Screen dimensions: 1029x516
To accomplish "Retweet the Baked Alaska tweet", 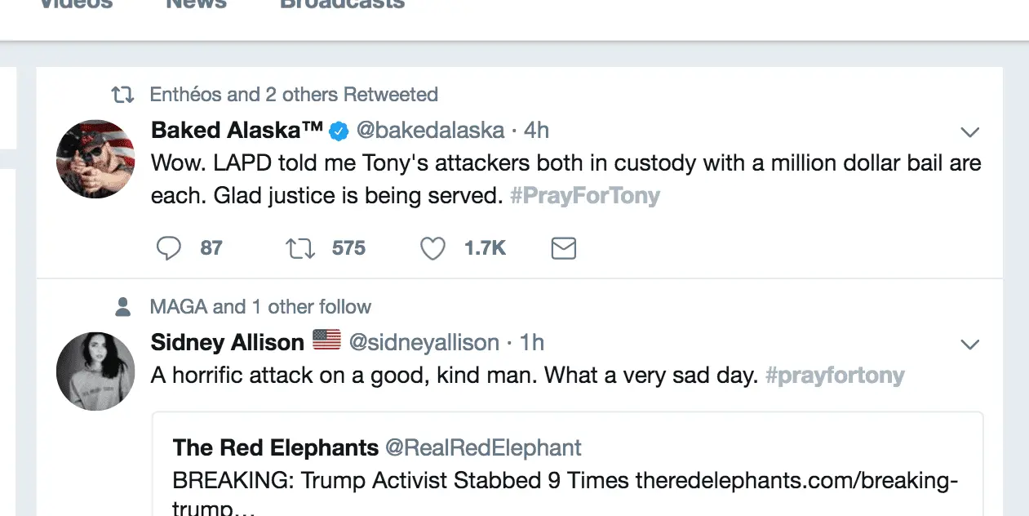I will tap(300, 248).
